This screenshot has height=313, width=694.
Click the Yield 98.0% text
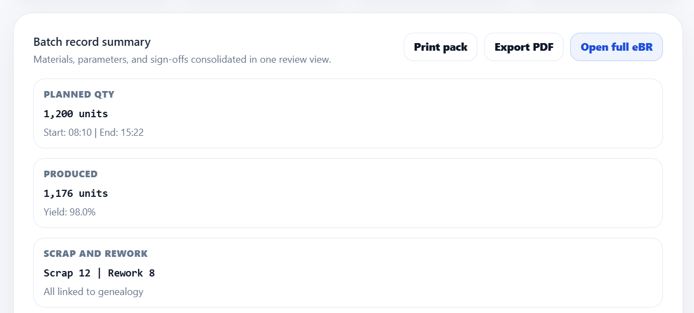(69, 212)
